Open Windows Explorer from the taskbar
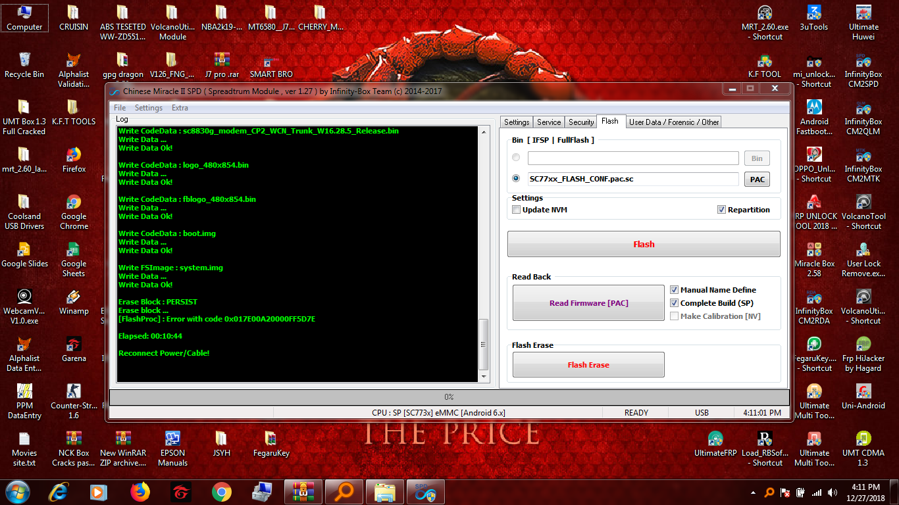Image resolution: width=899 pixels, height=505 pixels. point(385,492)
